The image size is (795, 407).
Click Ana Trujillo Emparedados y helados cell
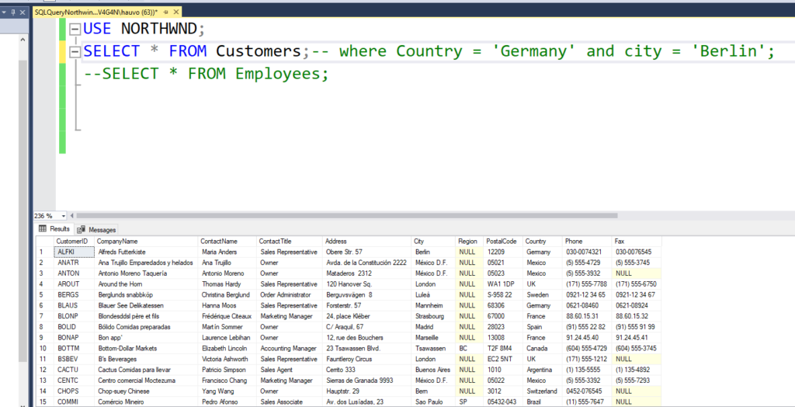[x=147, y=263]
